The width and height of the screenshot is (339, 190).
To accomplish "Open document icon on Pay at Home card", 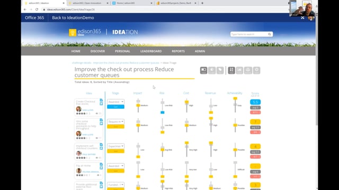I will click(x=101, y=164).
